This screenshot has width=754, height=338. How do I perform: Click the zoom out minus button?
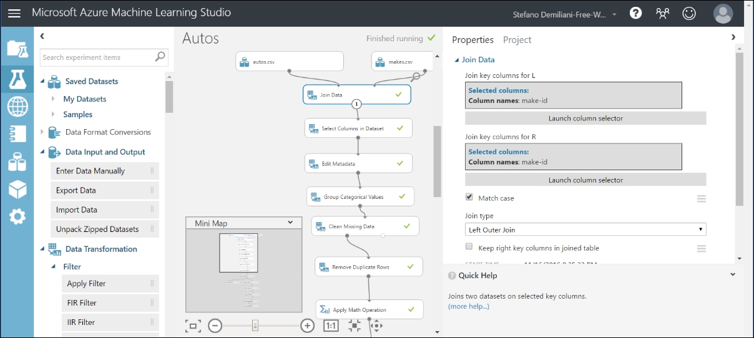215,326
